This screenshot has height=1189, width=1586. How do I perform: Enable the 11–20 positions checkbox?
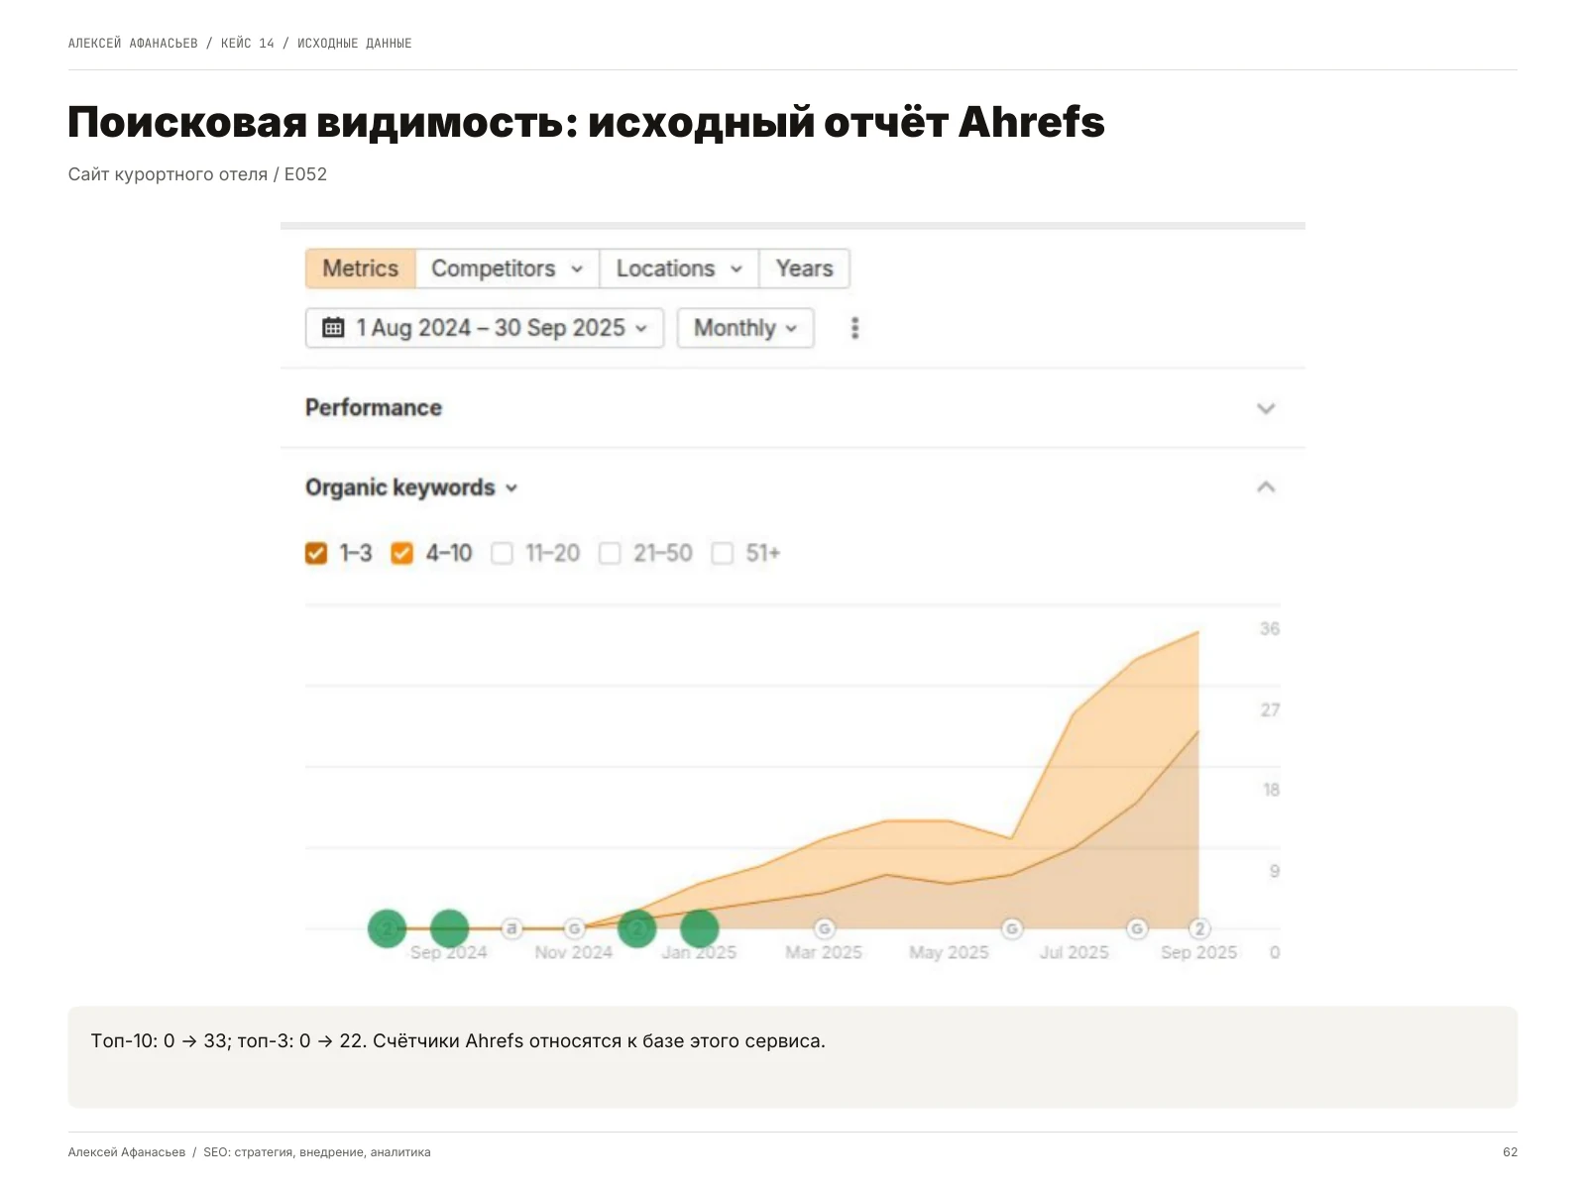(503, 553)
